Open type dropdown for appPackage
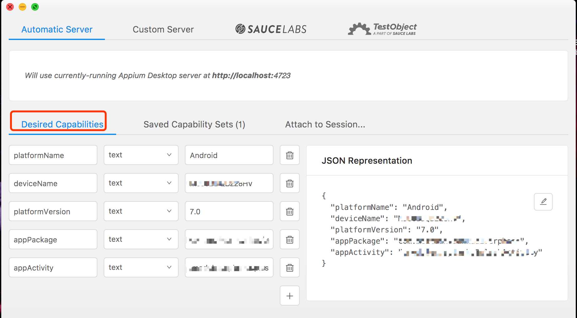577x318 pixels. click(141, 239)
